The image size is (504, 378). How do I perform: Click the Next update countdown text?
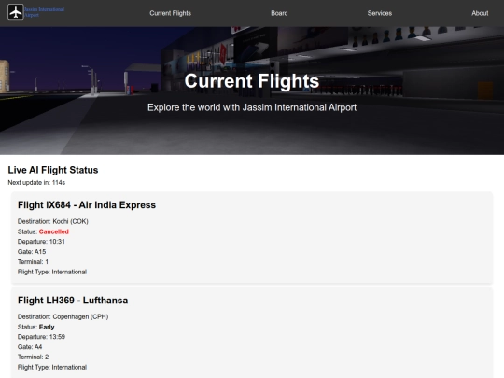point(36,183)
